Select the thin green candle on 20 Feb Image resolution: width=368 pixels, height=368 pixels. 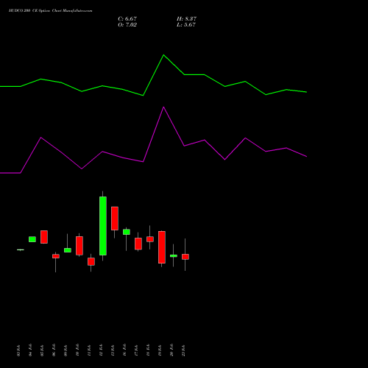[x=174, y=255]
